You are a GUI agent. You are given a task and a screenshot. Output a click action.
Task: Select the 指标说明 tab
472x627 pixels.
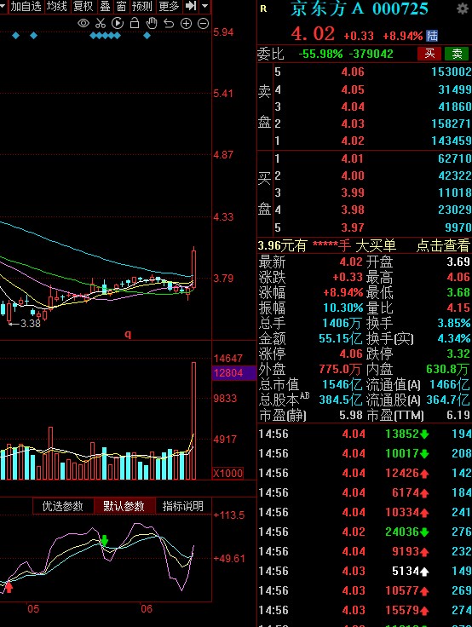(x=183, y=506)
